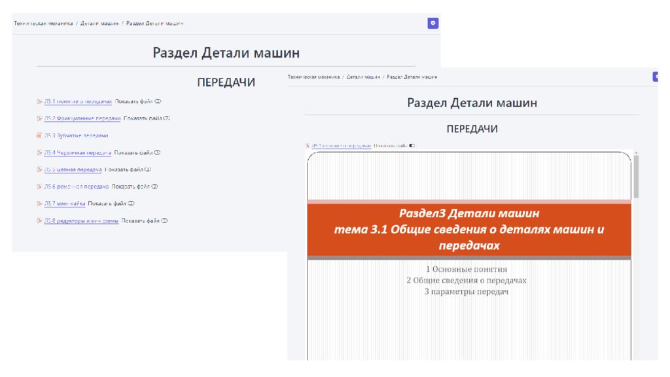Open the purple settings gear button
670x377 pixels.
(x=432, y=23)
